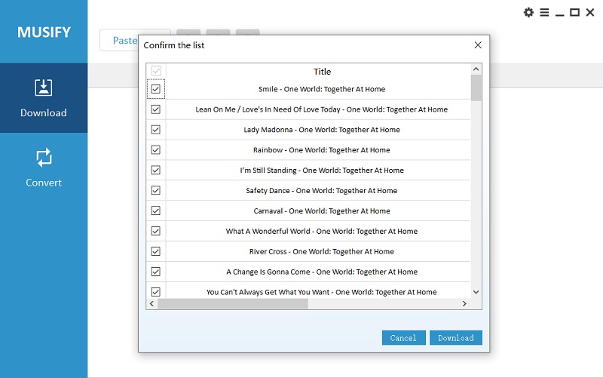Click the Download button in dialog
The height and width of the screenshot is (378, 603).
pos(456,337)
